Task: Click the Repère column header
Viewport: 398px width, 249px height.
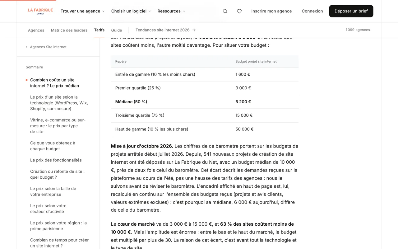Action: point(121,61)
